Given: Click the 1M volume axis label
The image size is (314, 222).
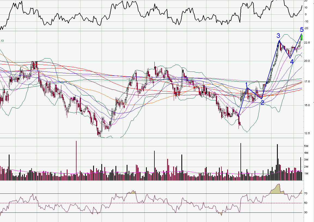Looking at the screenshot, I should [x=306, y=173].
